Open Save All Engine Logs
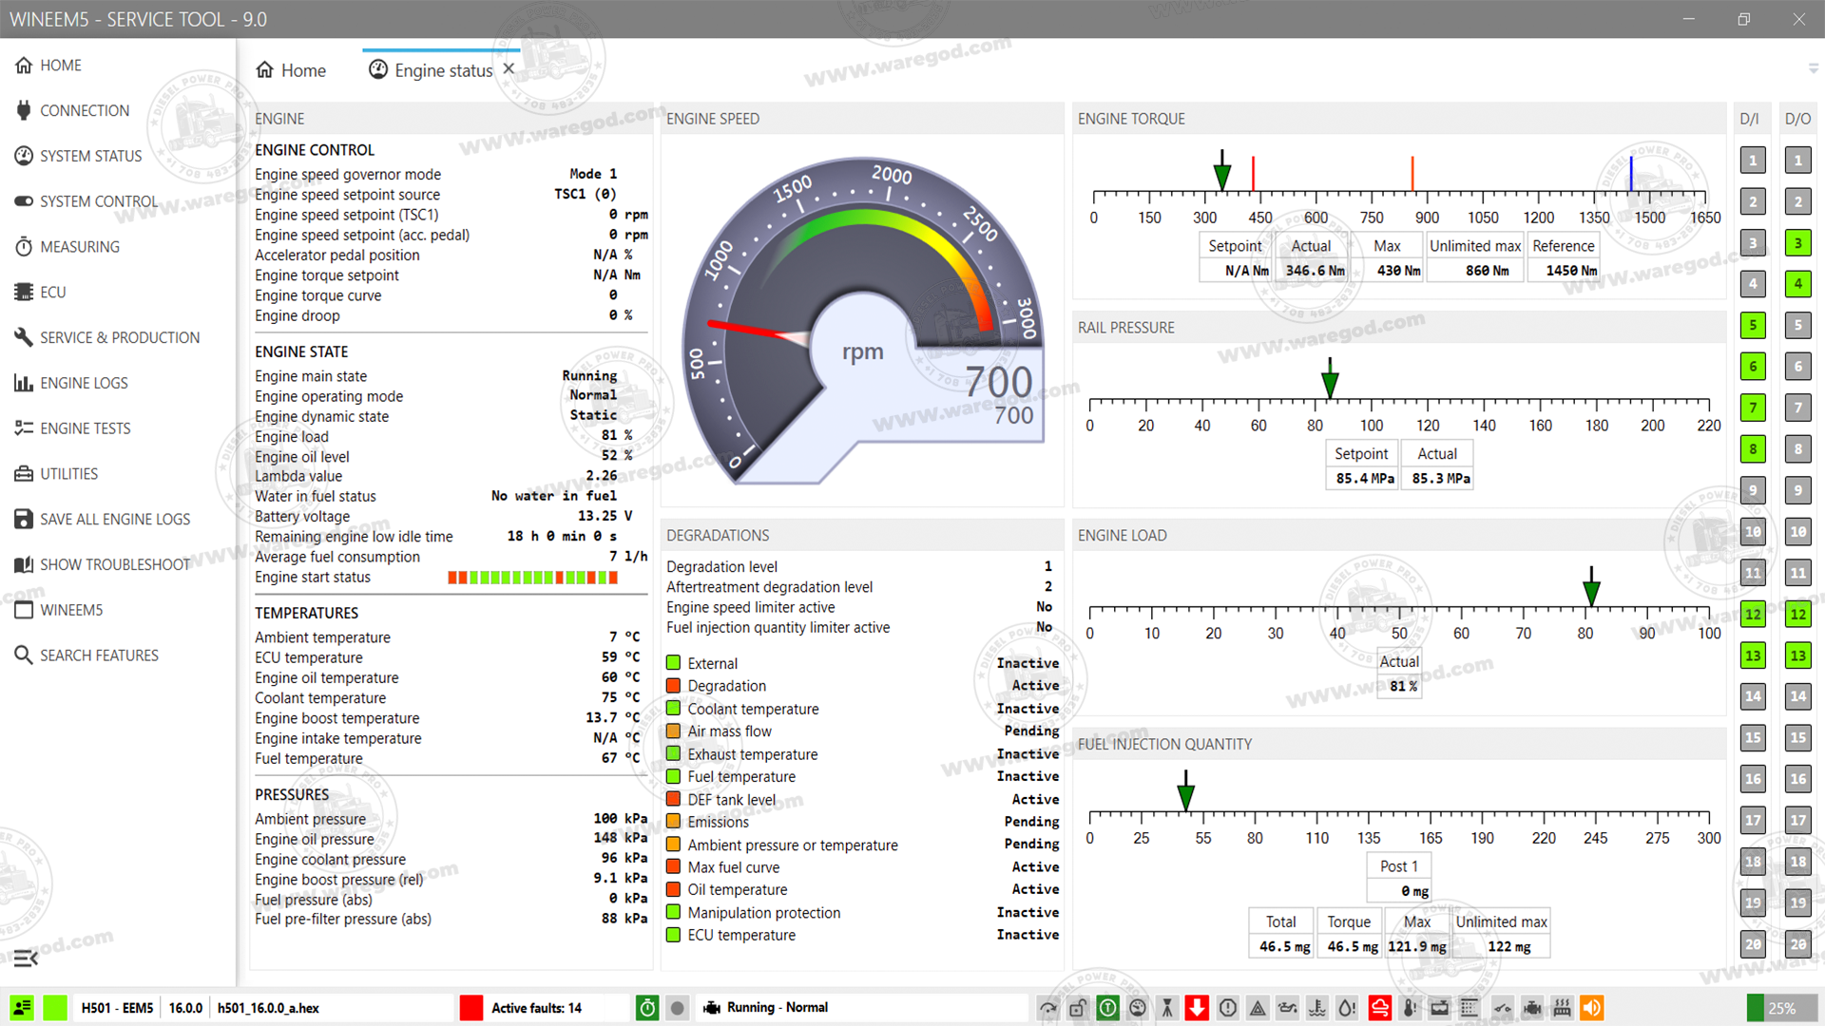1825x1026 pixels. [x=114, y=519]
